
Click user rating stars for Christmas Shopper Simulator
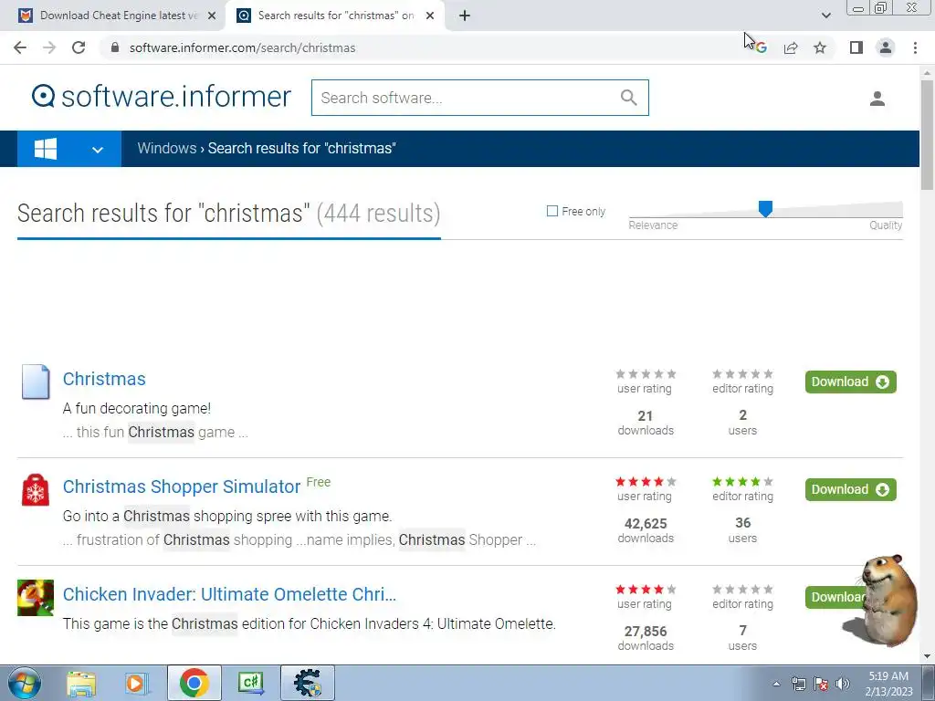[x=646, y=482]
